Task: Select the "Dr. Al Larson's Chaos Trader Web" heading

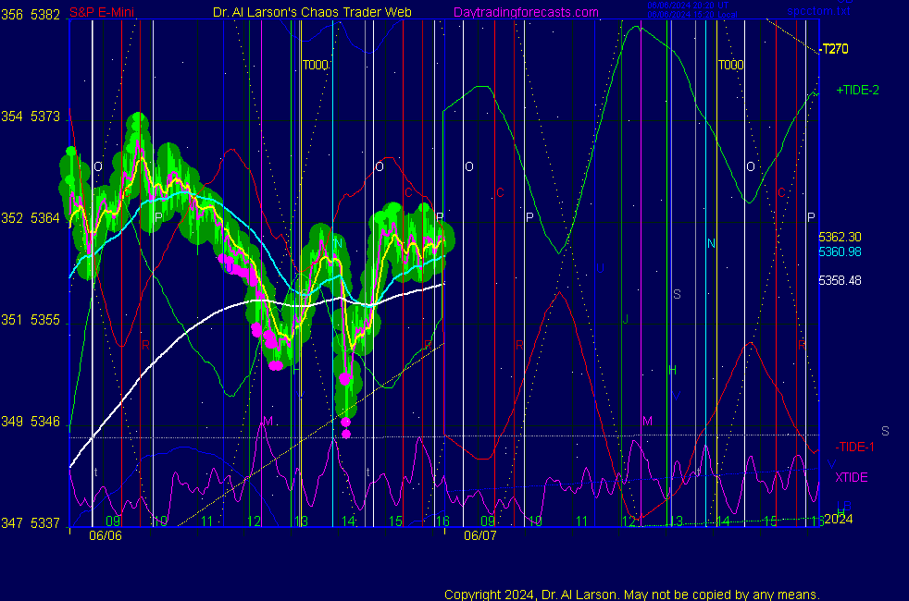Action: [x=312, y=12]
